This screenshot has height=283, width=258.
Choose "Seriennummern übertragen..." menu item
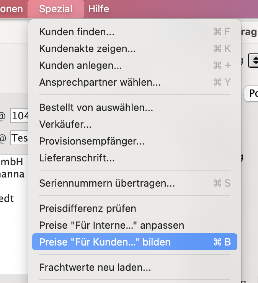(x=107, y=183)
